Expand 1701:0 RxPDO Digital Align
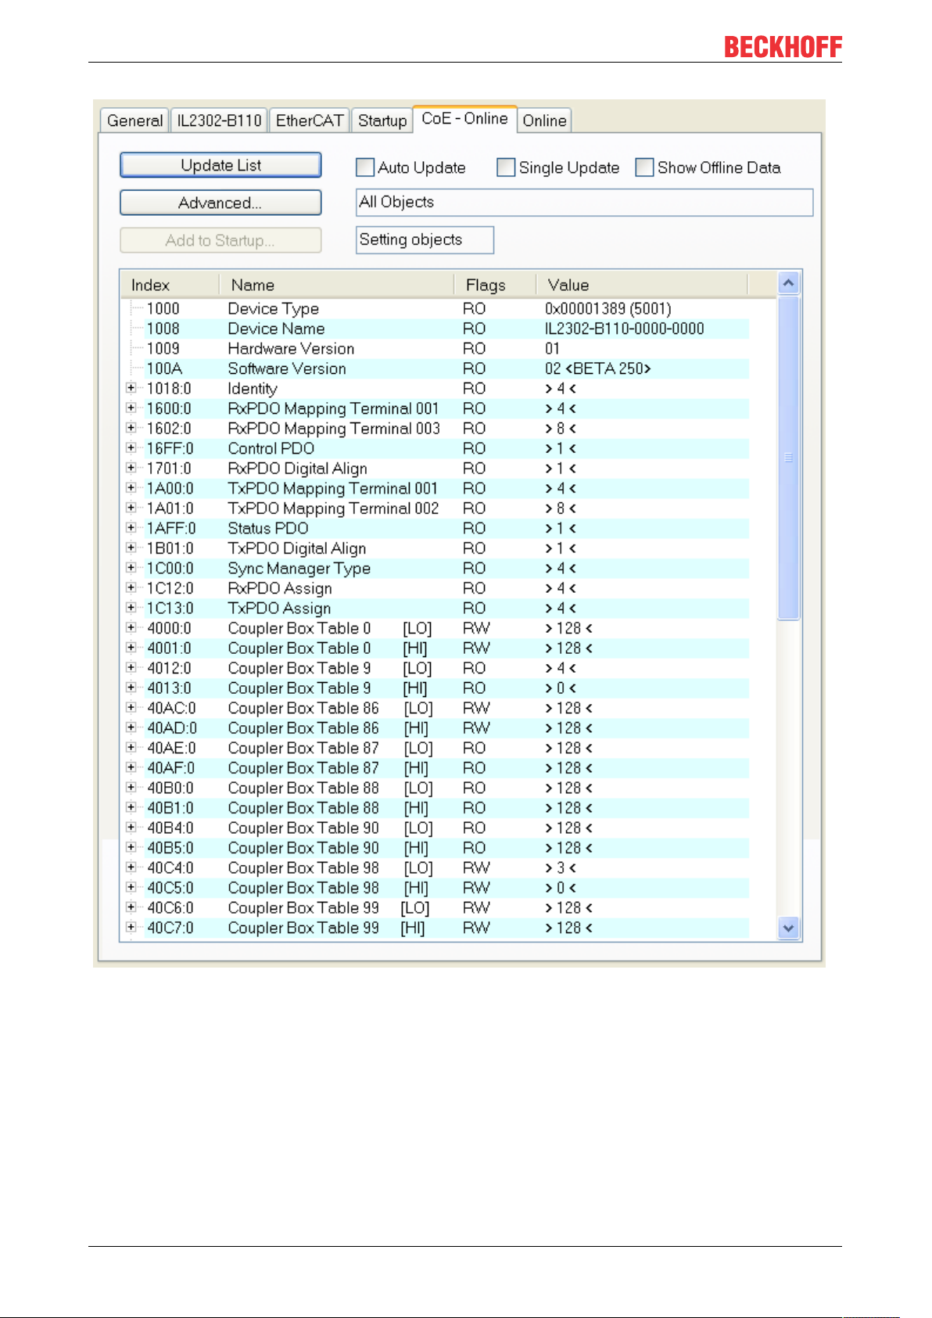Screen dimensions: 932x1318 (131, 468)
